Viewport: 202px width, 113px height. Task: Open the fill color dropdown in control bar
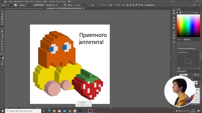point(13,5)
